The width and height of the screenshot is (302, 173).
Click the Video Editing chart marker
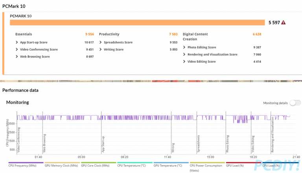point(253,144)
